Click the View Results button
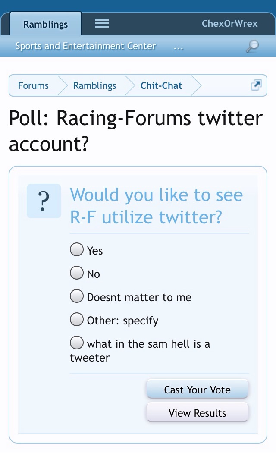 tap(198, 413)
